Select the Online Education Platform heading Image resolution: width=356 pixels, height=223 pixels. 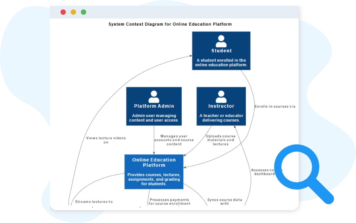point(154,163)
